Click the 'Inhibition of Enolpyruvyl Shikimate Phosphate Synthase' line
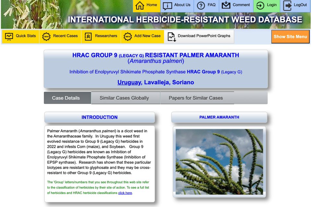 (x=156, y=72)
